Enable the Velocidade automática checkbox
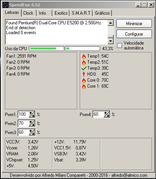This screenshot has width=156, height=179. click(119, 45)
